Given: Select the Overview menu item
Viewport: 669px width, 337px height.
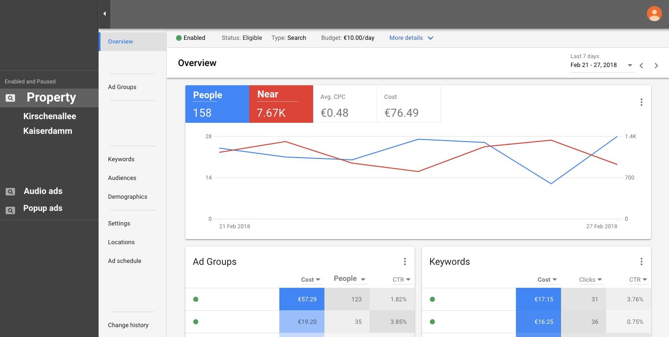Looking at the screenshot, I should pos(132,41).
